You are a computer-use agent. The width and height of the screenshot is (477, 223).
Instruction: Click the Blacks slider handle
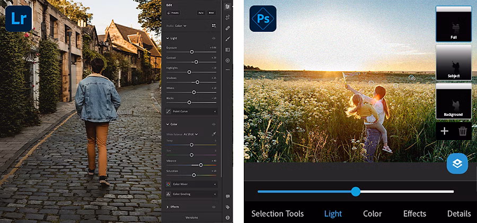[189, 102]
